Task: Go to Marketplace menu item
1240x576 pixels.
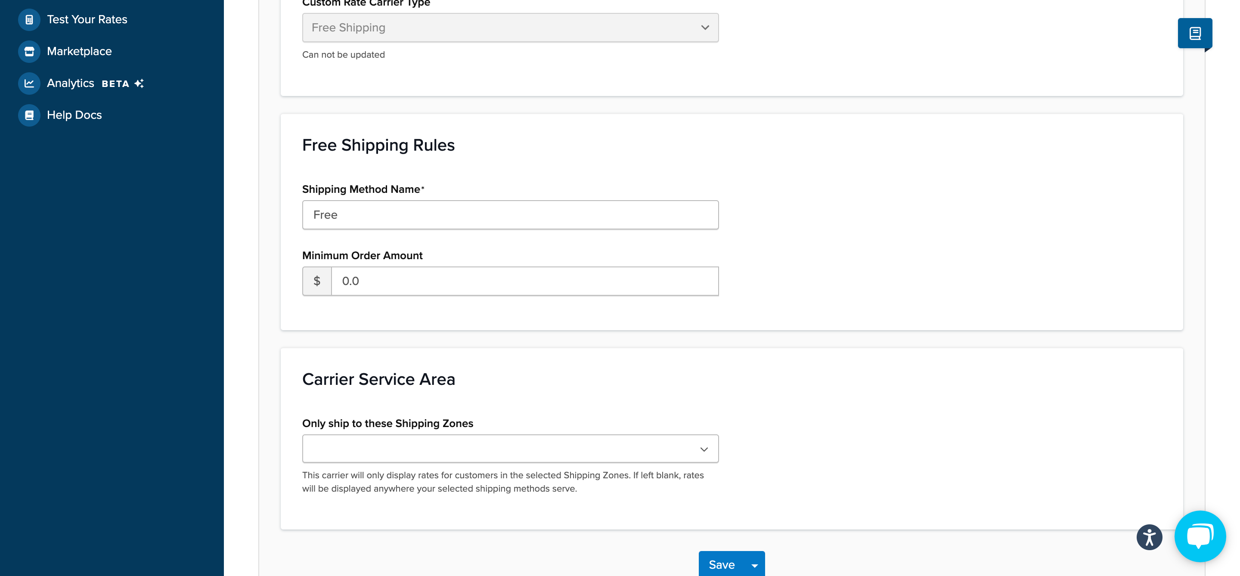Action: click(79, 52)
